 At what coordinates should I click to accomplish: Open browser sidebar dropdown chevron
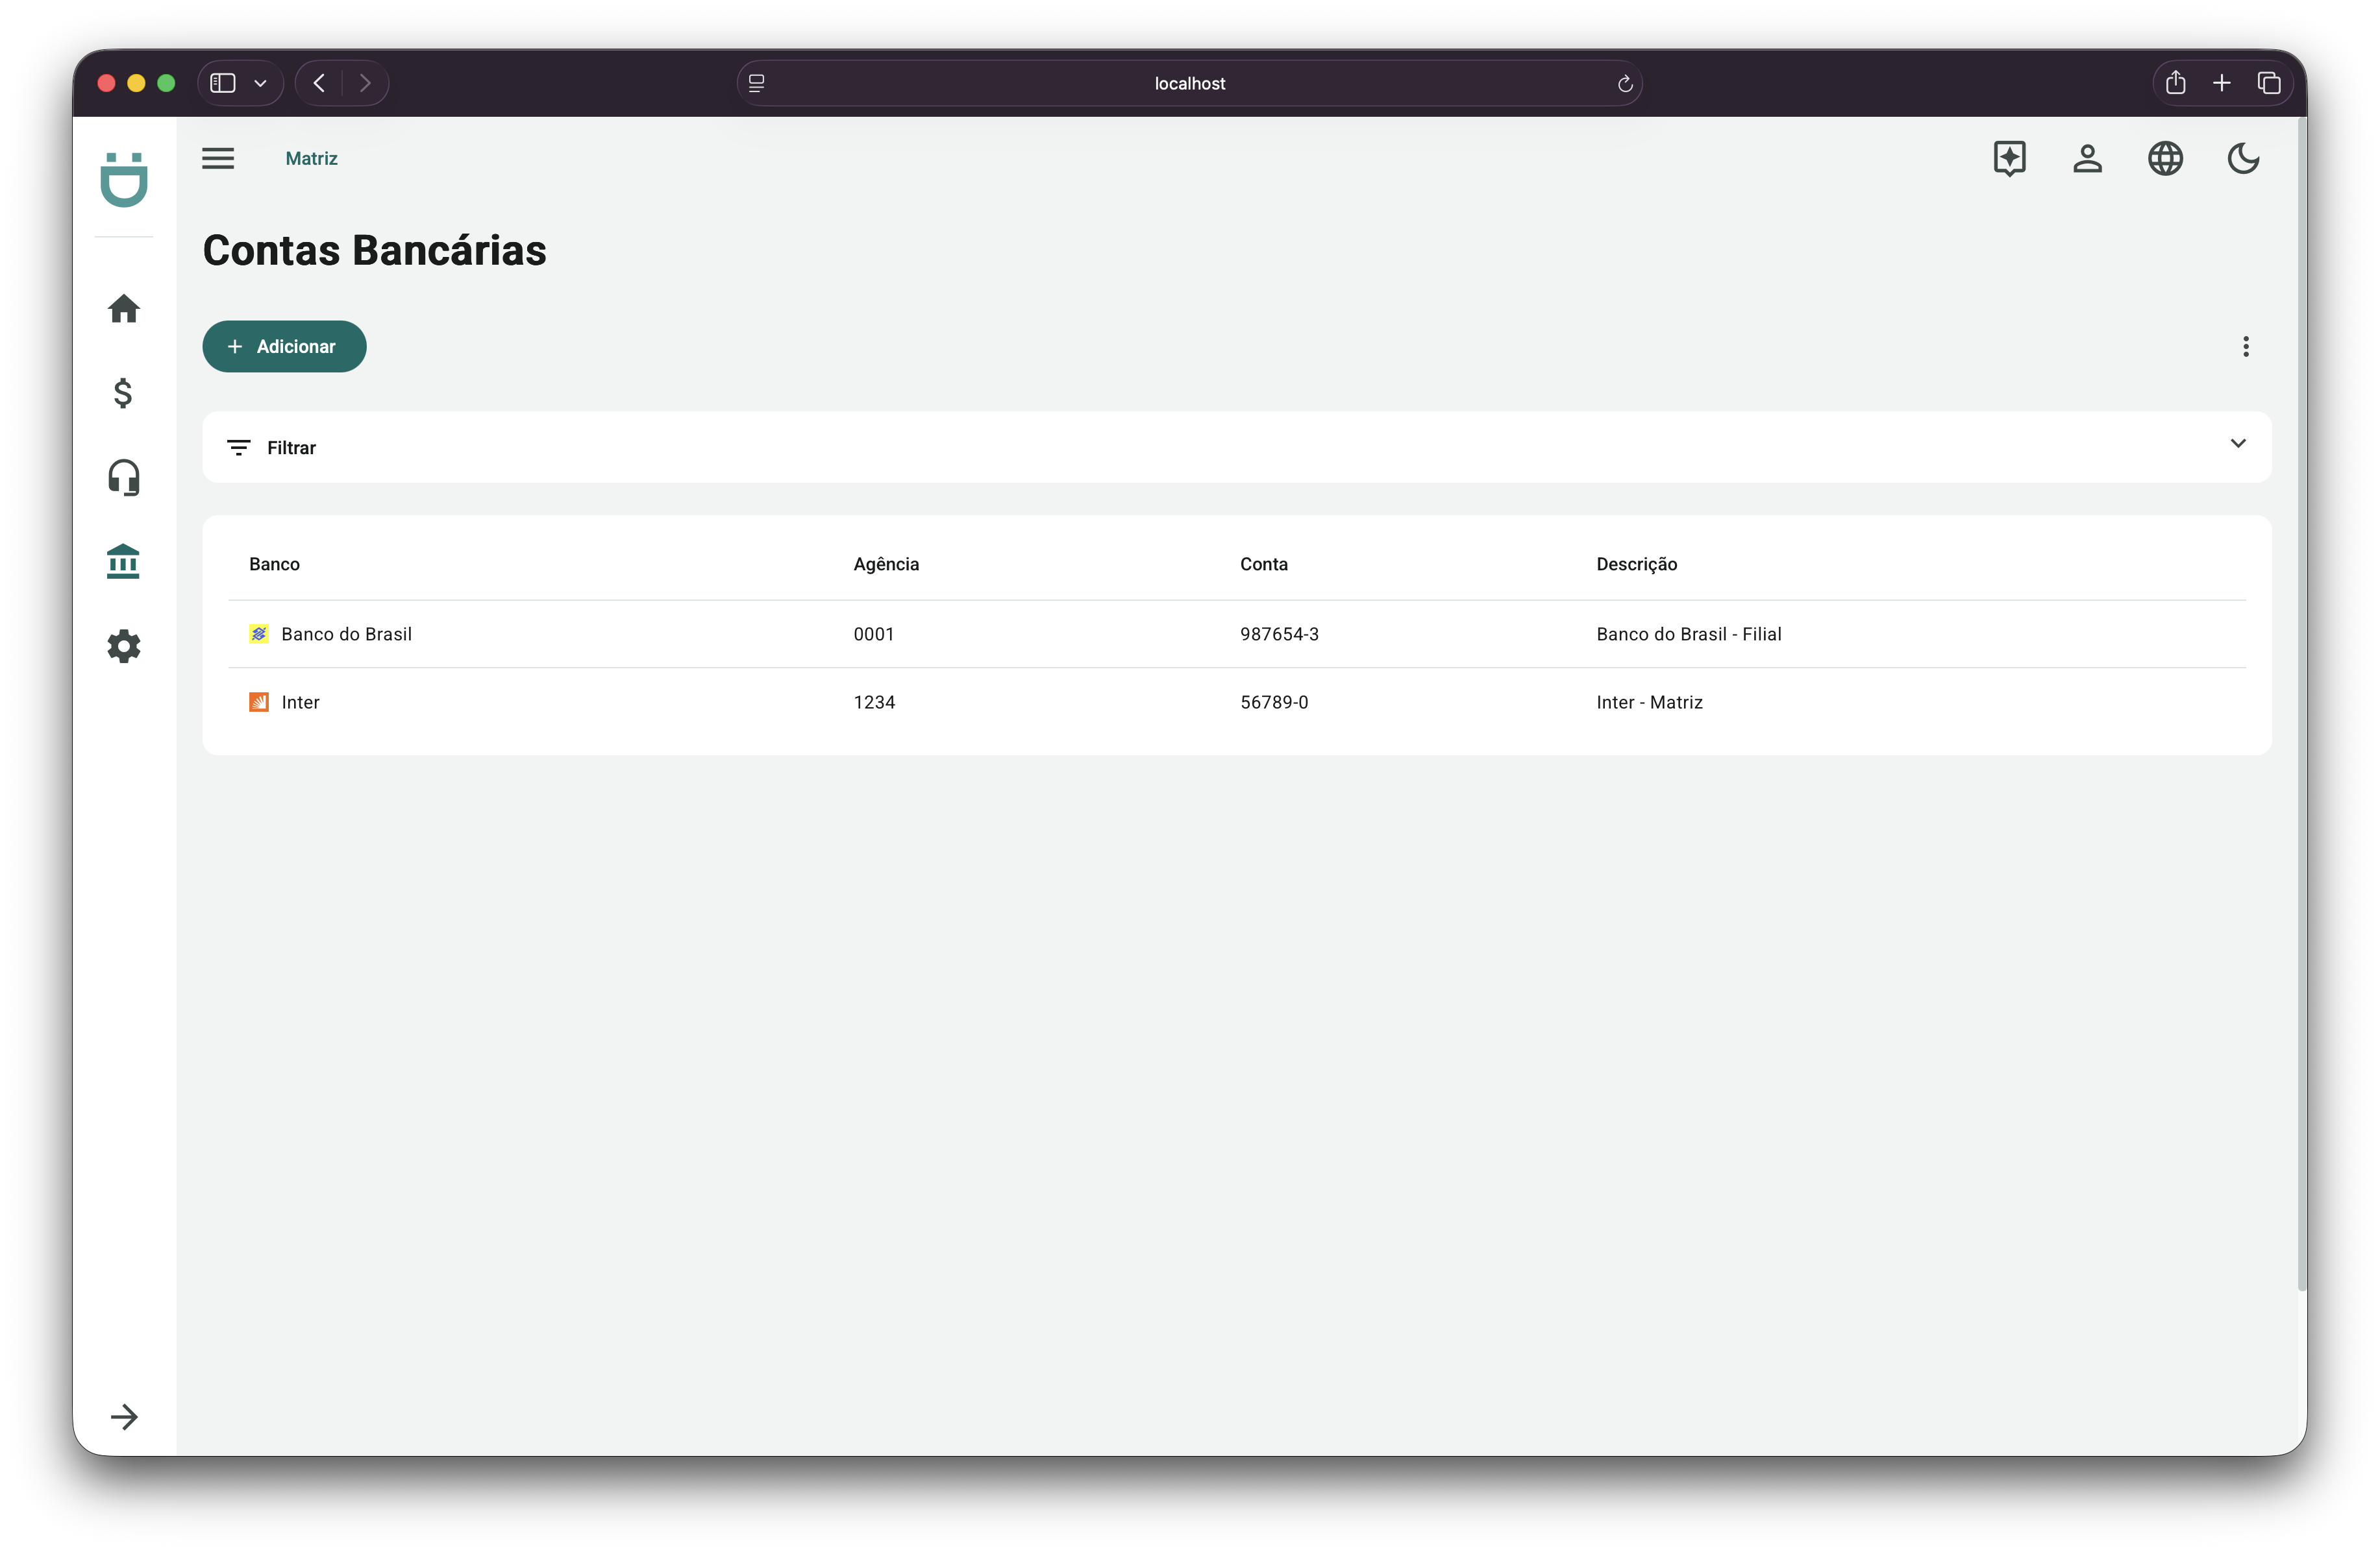(x=260, y=83)
